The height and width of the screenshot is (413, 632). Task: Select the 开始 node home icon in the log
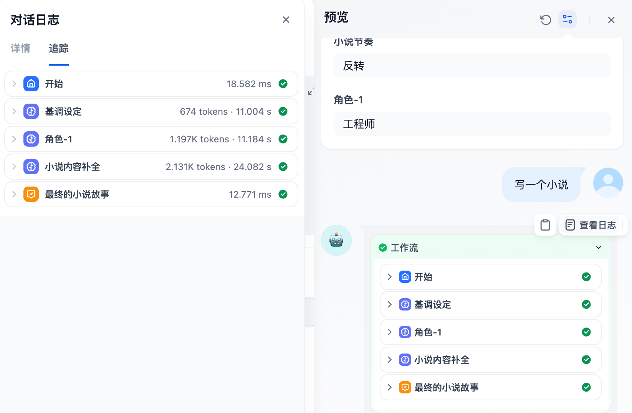pos(31,84)
